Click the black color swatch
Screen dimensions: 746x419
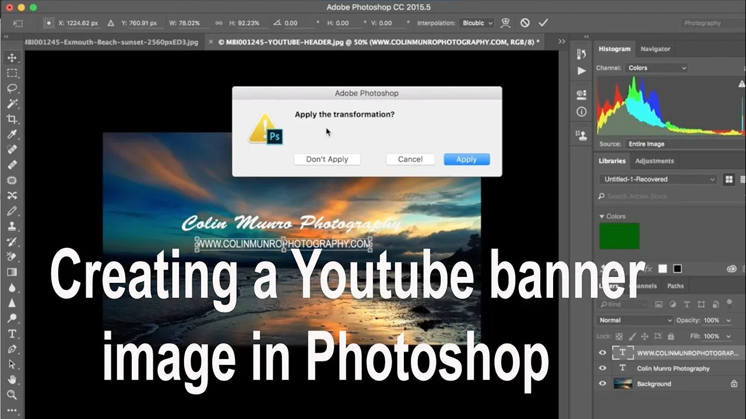677,269
